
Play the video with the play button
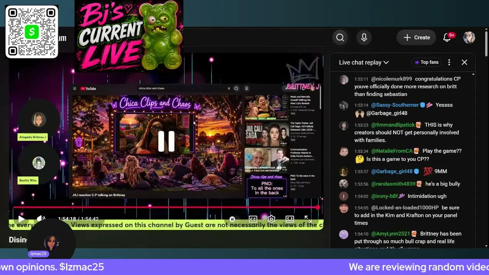tap(21, 219)
